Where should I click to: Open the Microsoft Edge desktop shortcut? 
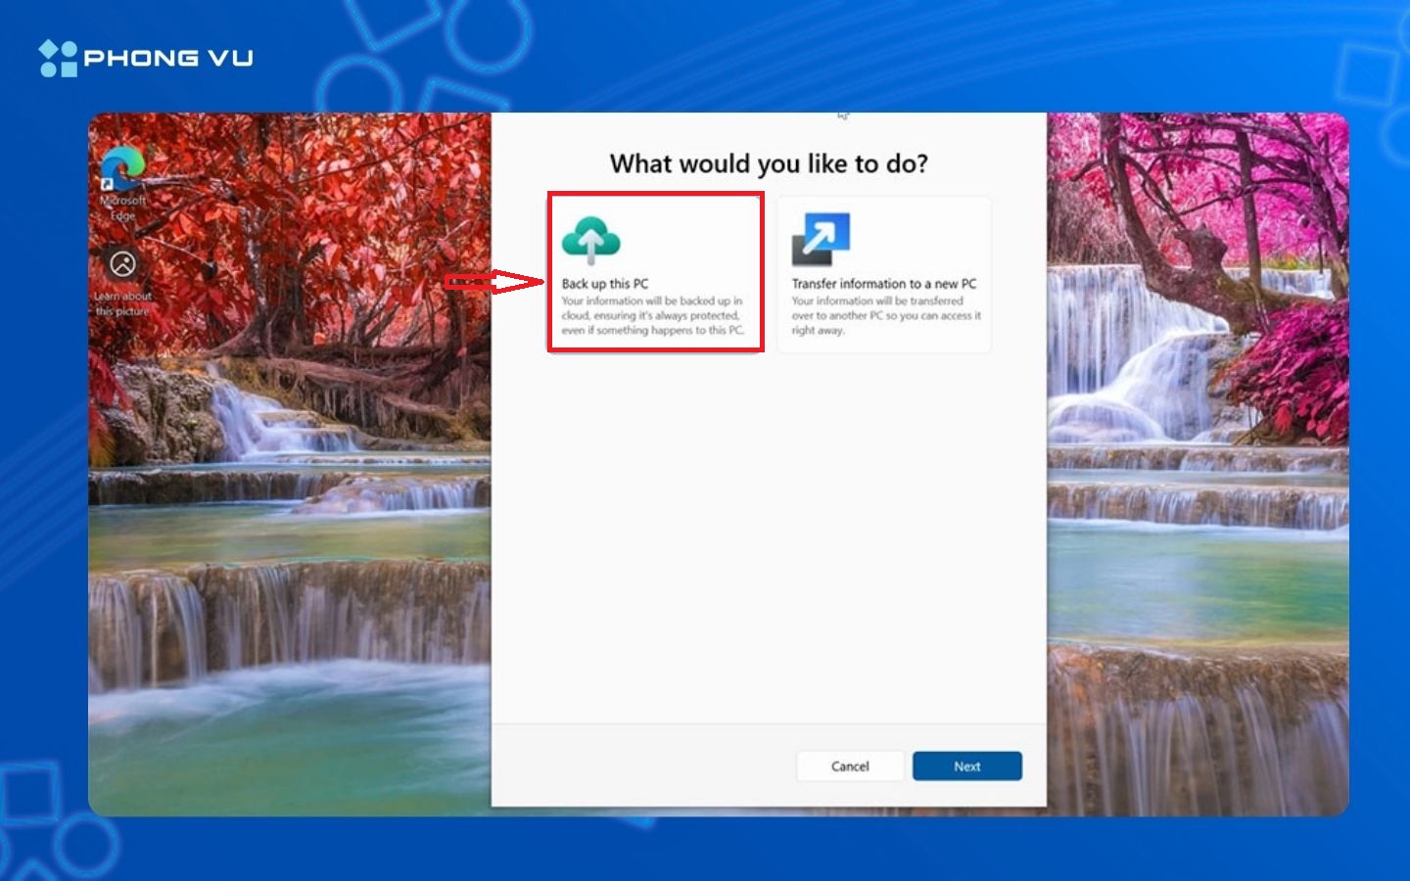(x=122, y=183)
